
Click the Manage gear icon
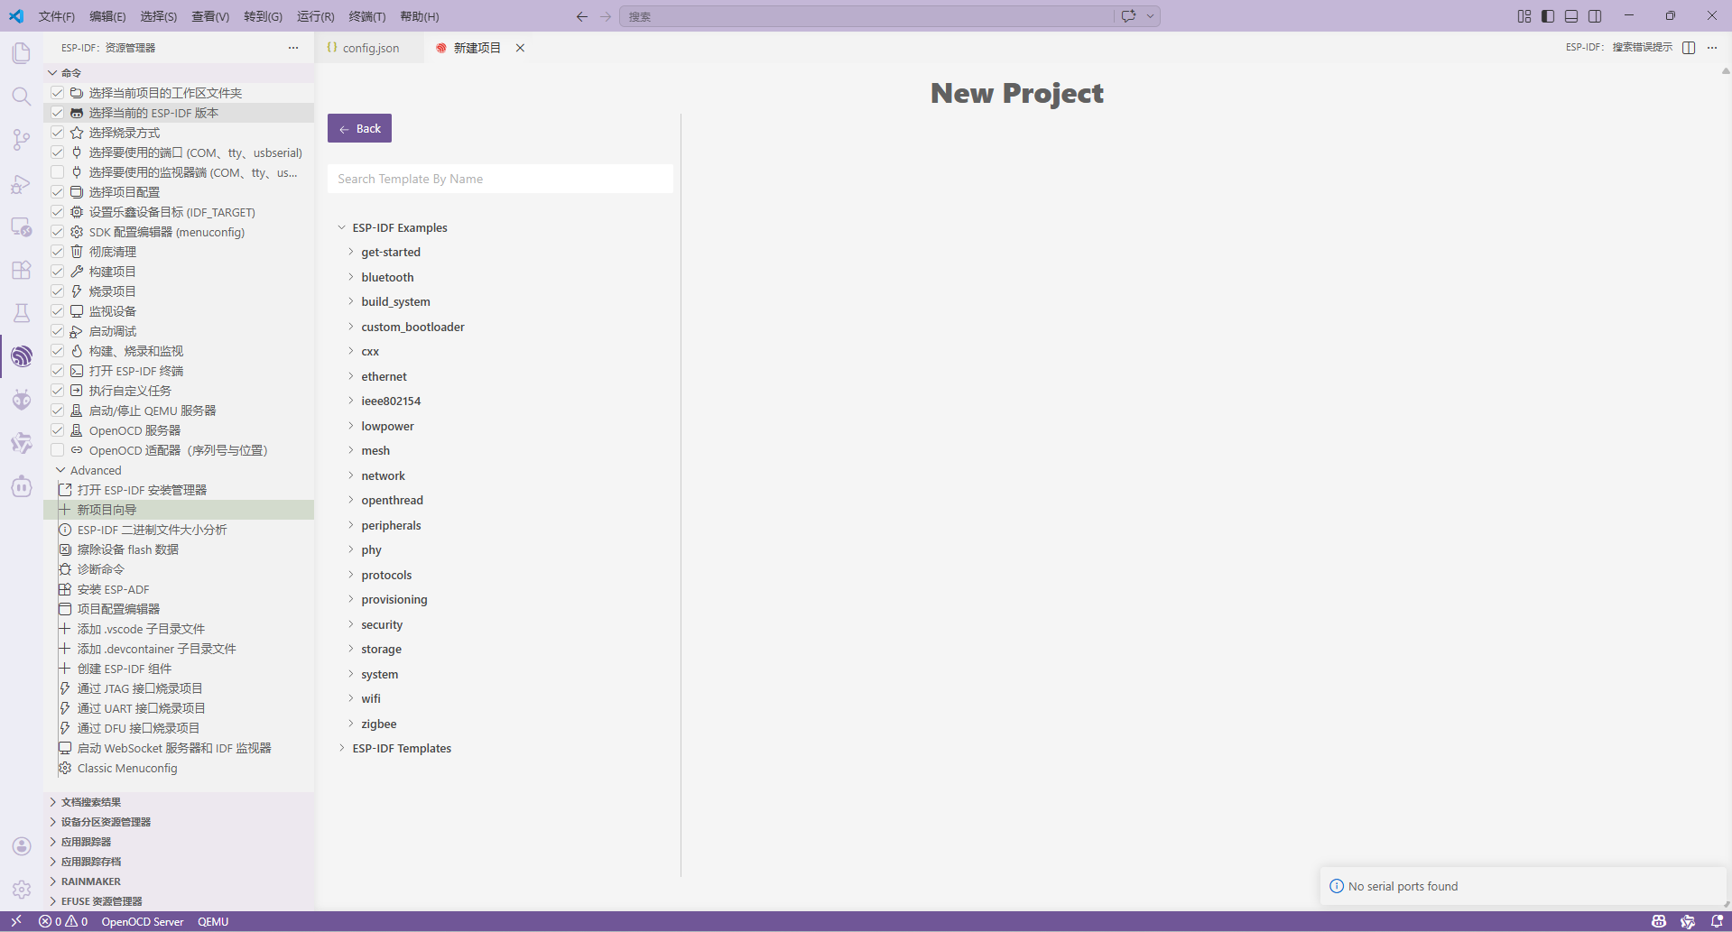tap(22, 890)
